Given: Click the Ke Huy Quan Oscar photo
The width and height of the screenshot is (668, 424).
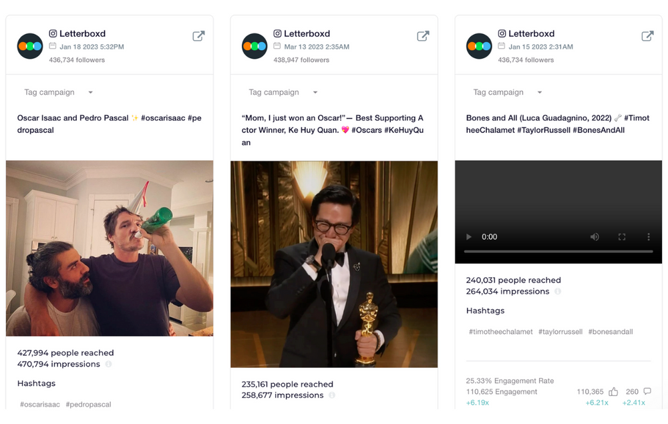Looking at the screenshot, I should [x=334, y=265].
